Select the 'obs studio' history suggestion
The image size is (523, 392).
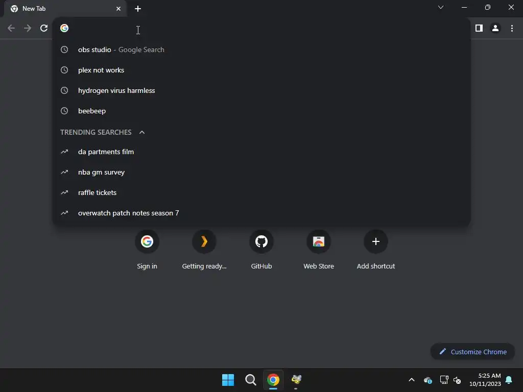261,50
